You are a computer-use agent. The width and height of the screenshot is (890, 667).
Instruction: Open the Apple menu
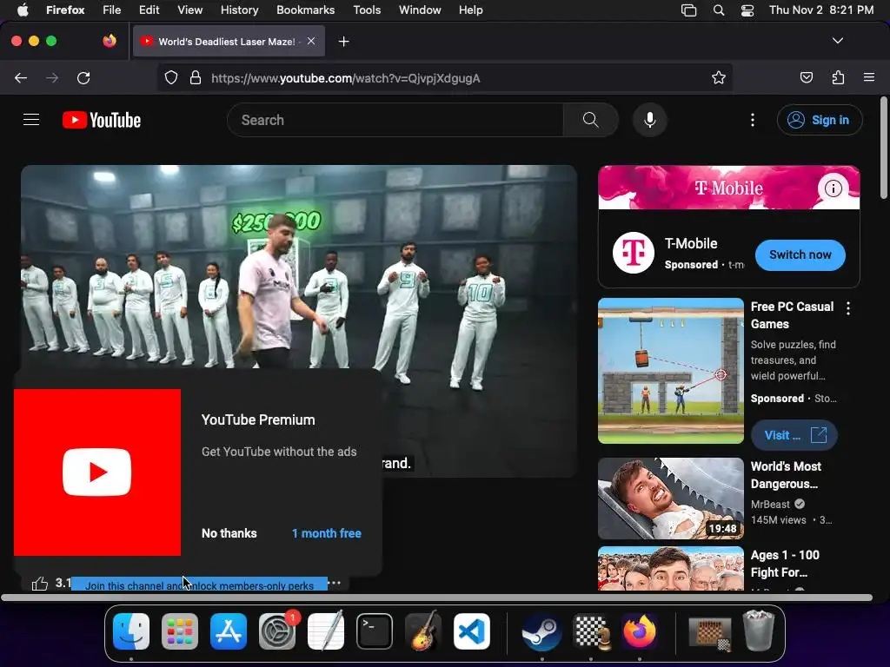click(23, 10)
